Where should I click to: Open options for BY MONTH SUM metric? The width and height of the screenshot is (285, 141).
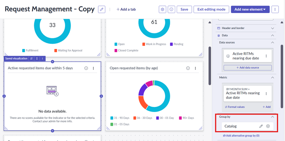click(266, 94)
